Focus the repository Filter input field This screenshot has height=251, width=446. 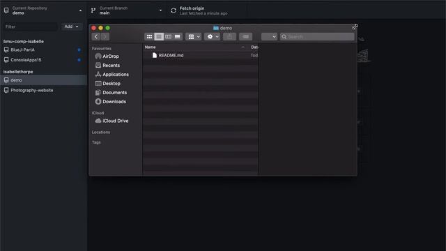[x=31, y=26]
